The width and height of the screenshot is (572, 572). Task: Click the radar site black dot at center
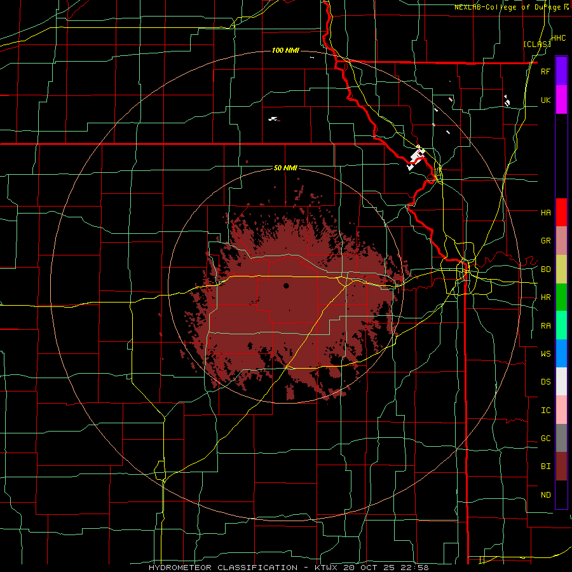click(286, 285)
